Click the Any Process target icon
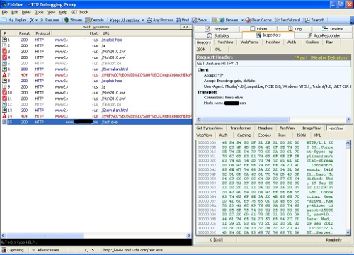This screenshot has height=255, width=354. (x=149, y=20)
